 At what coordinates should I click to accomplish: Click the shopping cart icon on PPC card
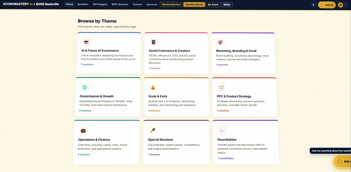coord(221,87)
